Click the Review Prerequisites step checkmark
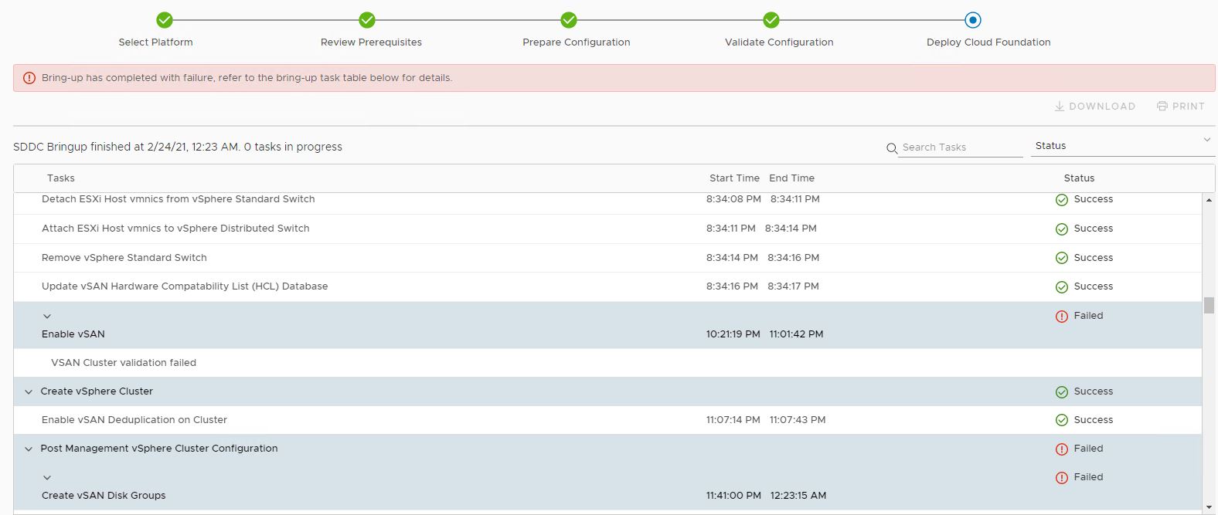Viewport: 1218px width, 515px height. pyautogui.click(x=367, y=20)
